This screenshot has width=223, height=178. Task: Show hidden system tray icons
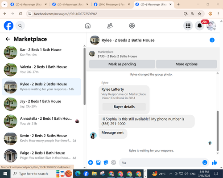pyautogui.click(x=171, y=174)
